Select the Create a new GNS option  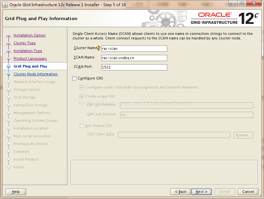[x=82, y=96]
